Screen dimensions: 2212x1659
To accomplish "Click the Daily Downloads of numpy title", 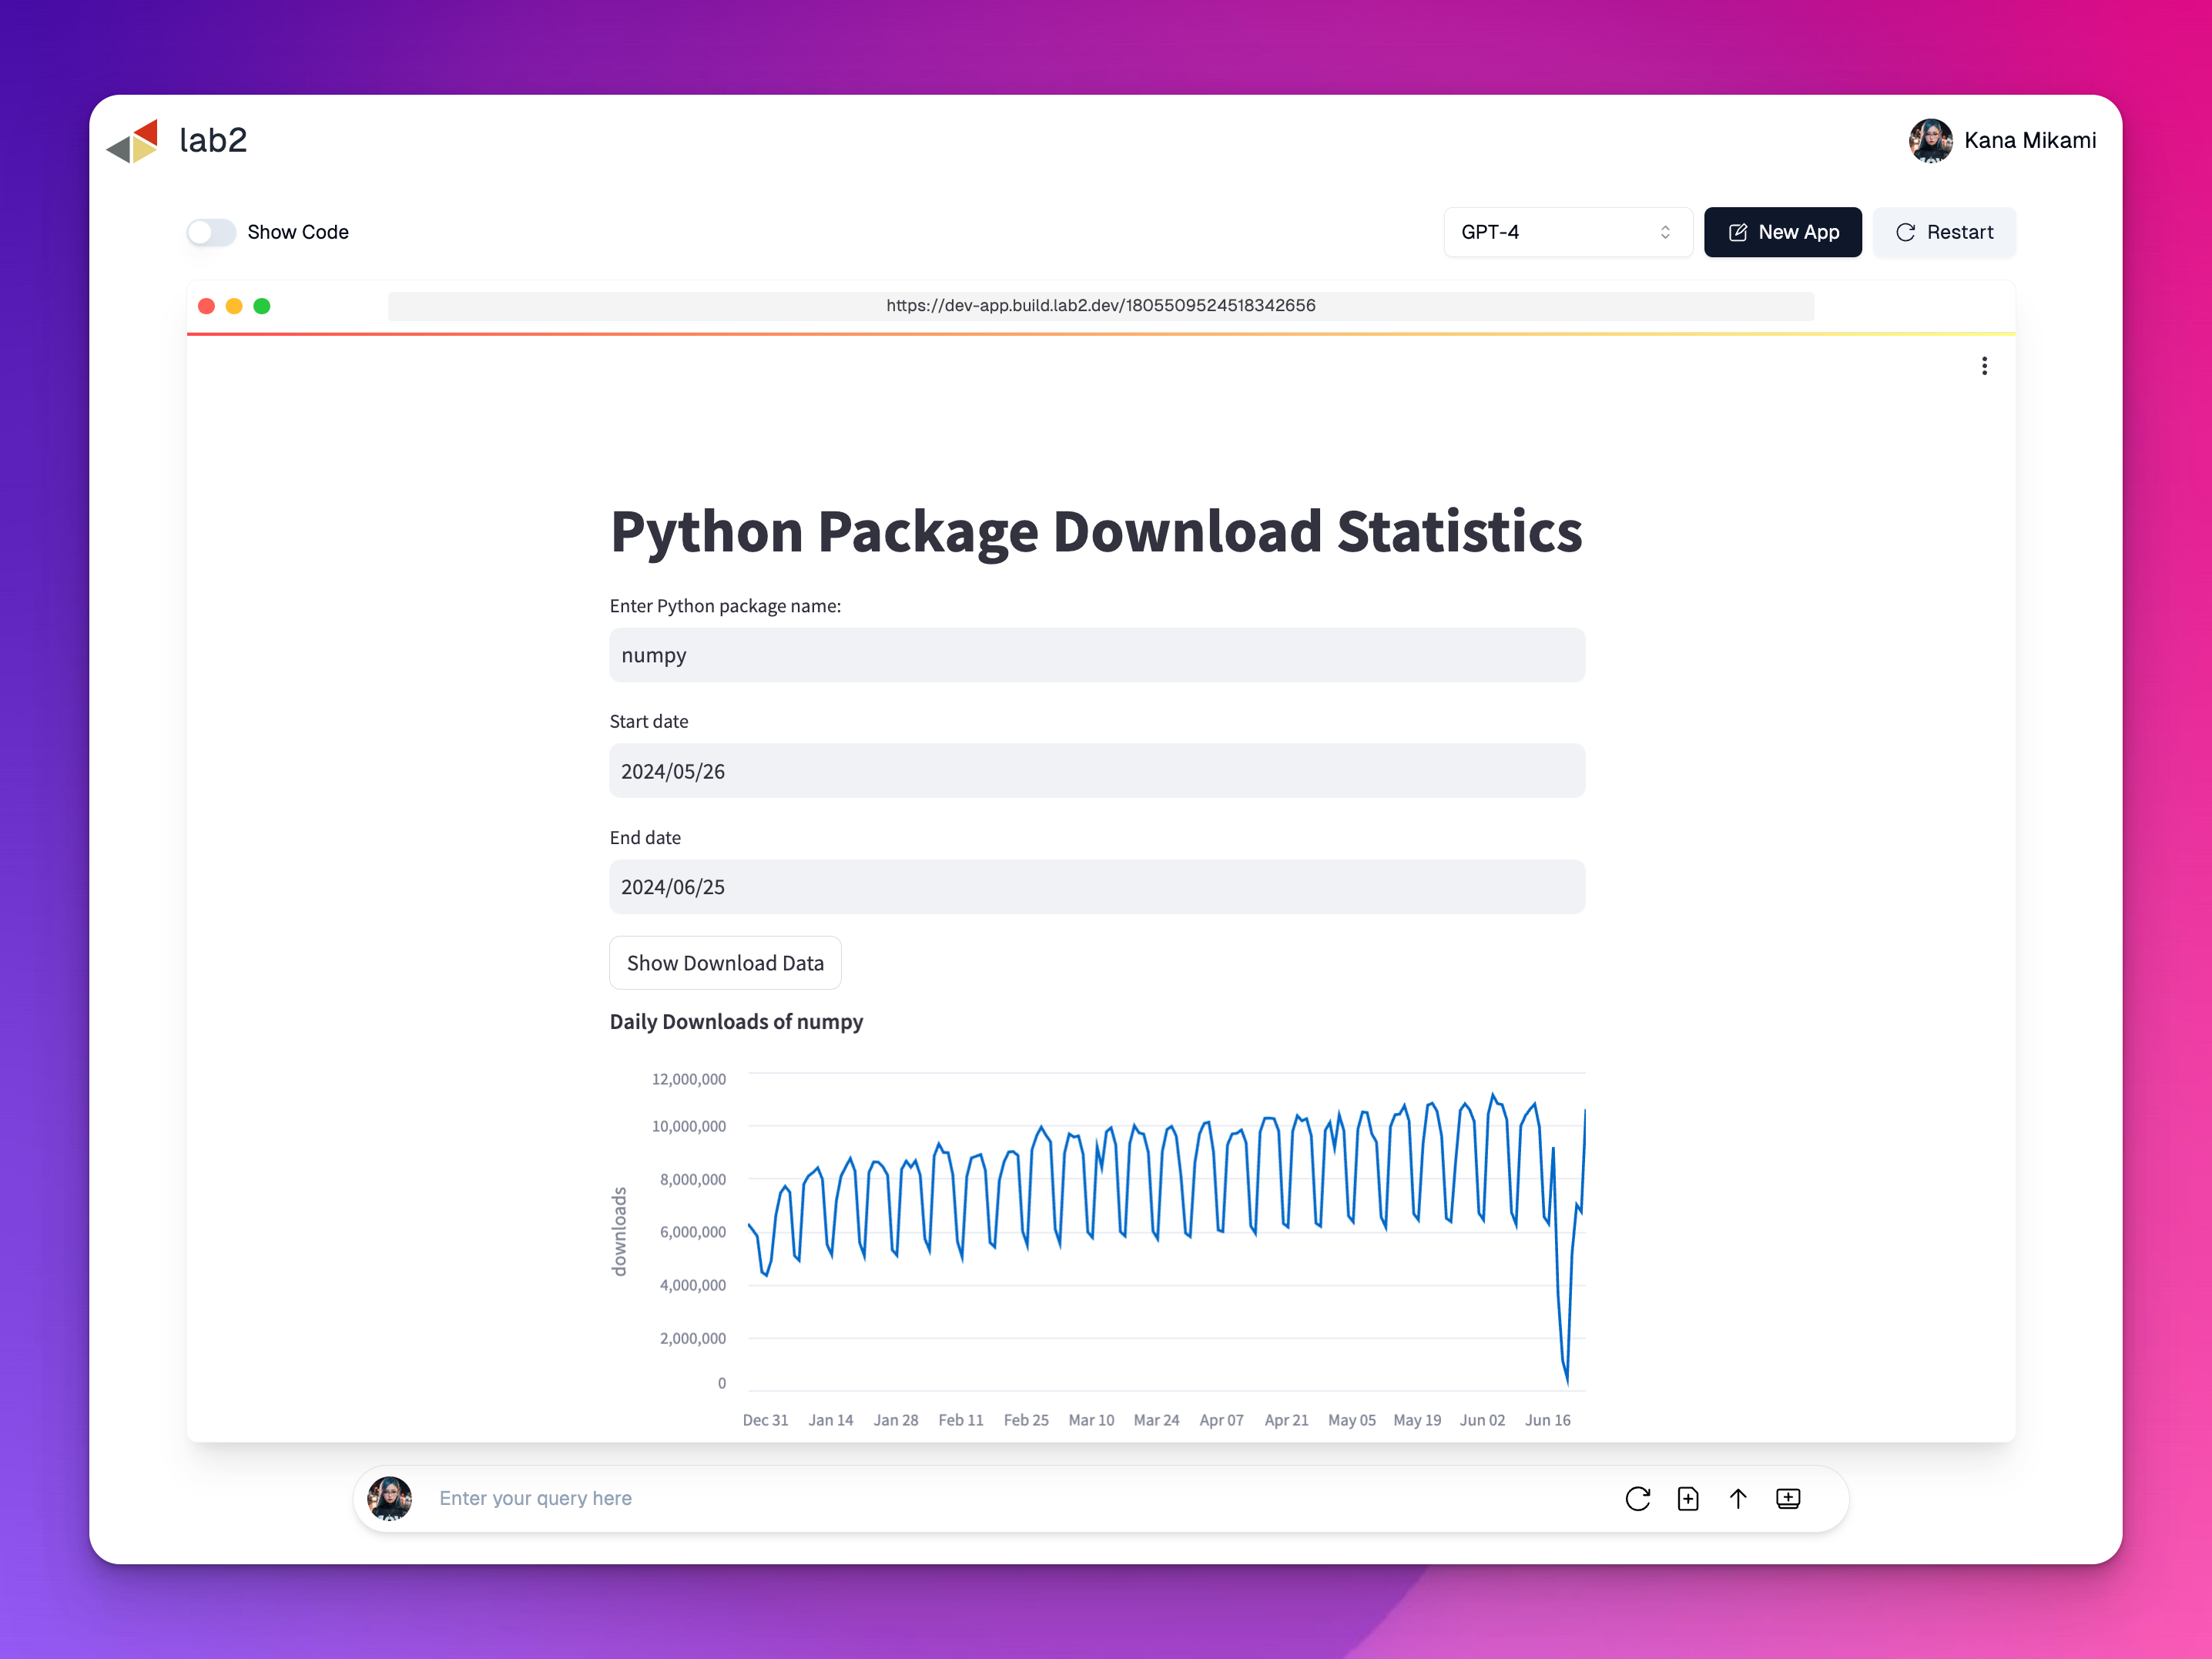I will coord(736,1022).
